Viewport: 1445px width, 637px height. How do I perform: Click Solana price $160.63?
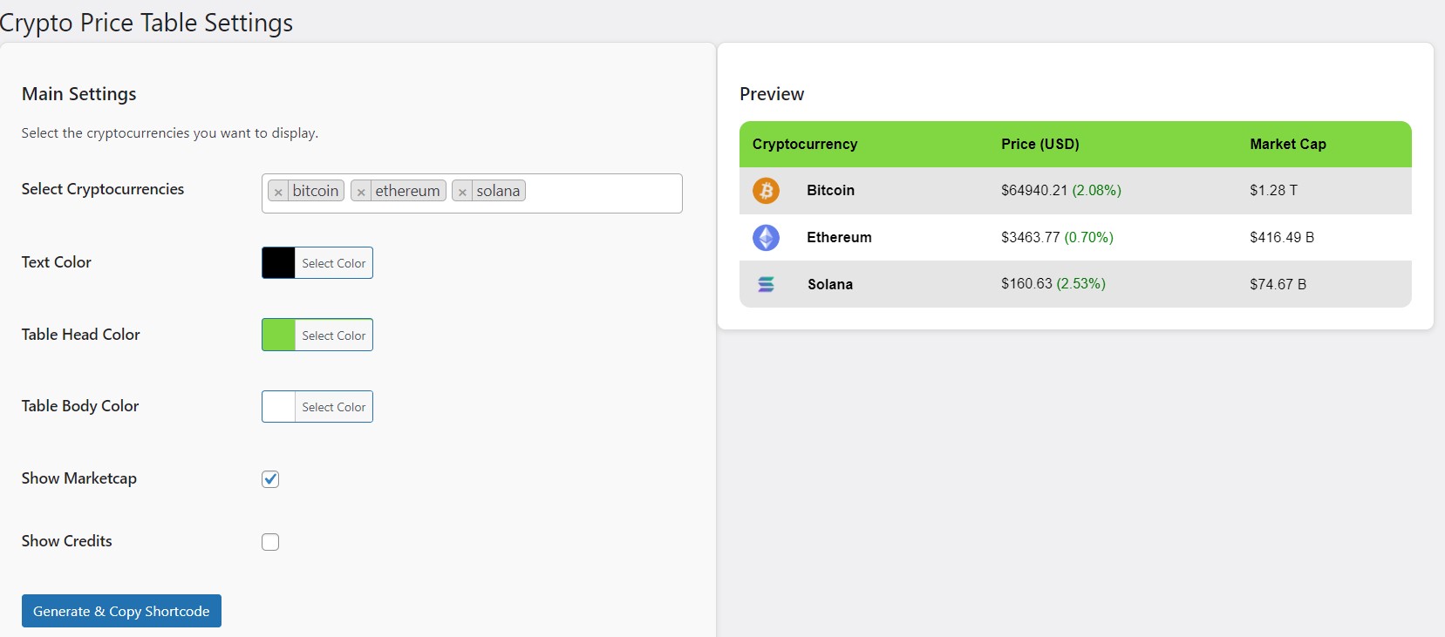[1026, 284]
